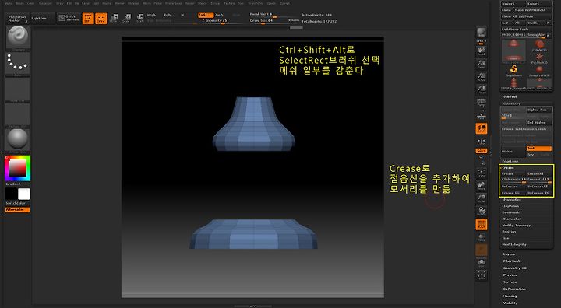Screen dimensions: 561x308
Task: Toggle the Floor grid
Action: (482, 115)
